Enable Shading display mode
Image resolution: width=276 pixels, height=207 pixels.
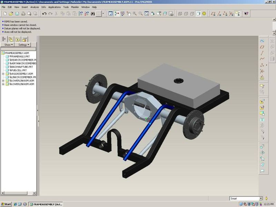pyautogui.click(x=198, y=14)
